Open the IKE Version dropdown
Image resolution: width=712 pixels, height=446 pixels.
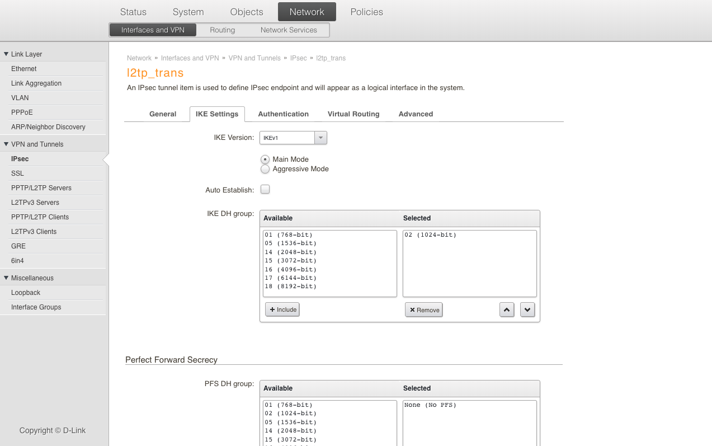click(320, 138)
